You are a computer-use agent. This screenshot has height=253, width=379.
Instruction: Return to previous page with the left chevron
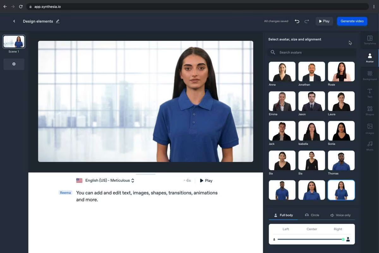pyautogui.click(x=14, y=21)
